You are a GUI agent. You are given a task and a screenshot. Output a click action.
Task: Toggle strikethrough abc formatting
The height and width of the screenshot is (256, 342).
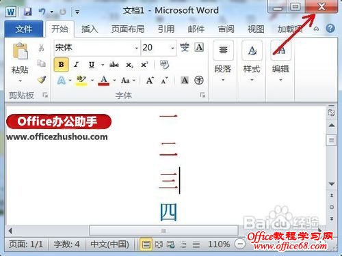tap(114, 65)
